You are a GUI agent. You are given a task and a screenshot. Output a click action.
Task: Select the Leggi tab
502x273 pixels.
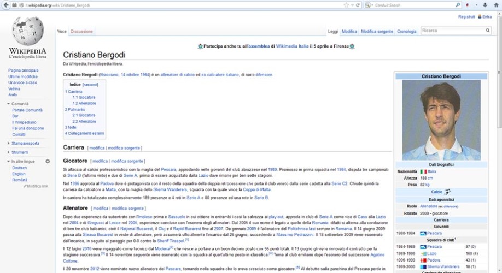[x=332, y=31]
